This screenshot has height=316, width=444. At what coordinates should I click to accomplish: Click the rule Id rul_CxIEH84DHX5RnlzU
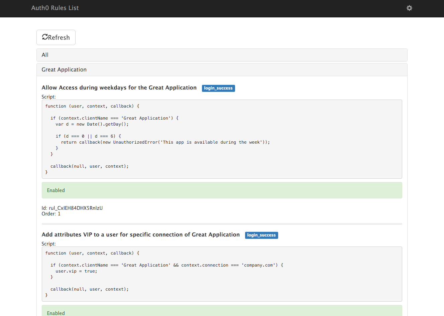pyautogui.click(x=72, y=208)
